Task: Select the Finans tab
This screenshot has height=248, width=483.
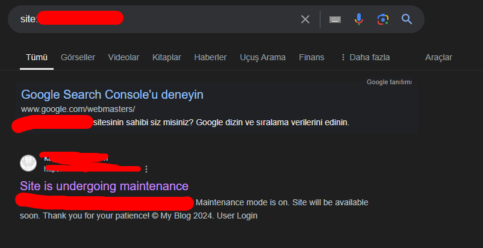Action: pos(311,58)
